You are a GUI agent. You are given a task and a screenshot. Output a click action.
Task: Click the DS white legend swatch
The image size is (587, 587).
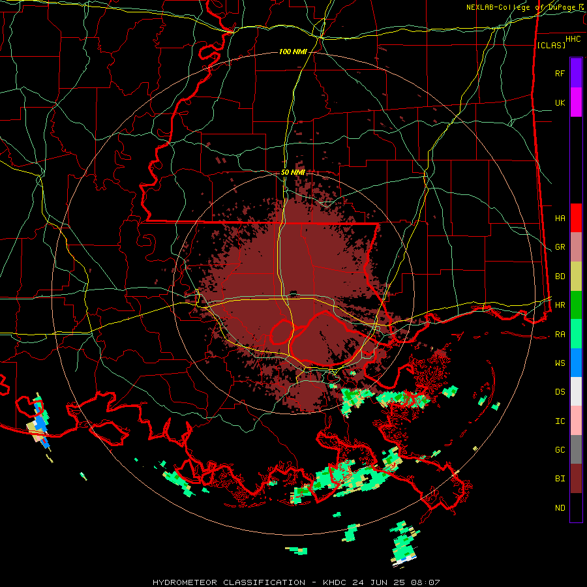576,391
